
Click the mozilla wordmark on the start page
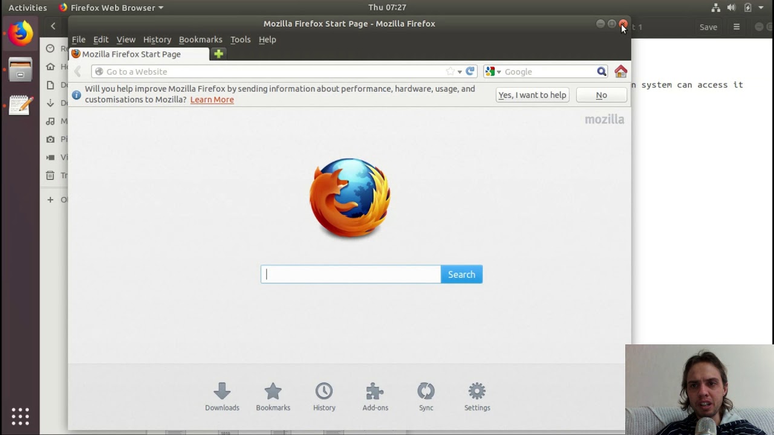(604, 119)
